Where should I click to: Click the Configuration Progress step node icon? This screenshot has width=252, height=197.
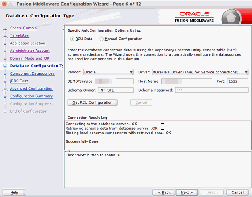click(x=5, y=104)
